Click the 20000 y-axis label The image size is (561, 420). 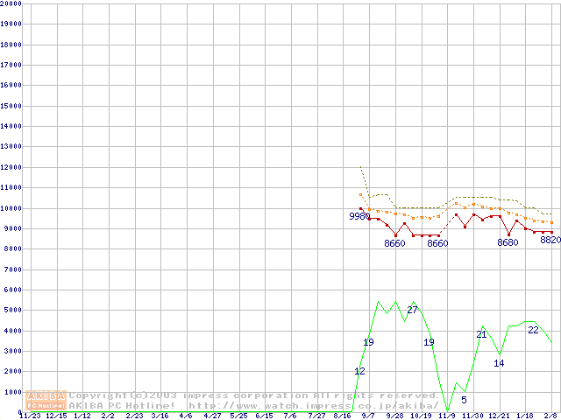pos(11,3)
